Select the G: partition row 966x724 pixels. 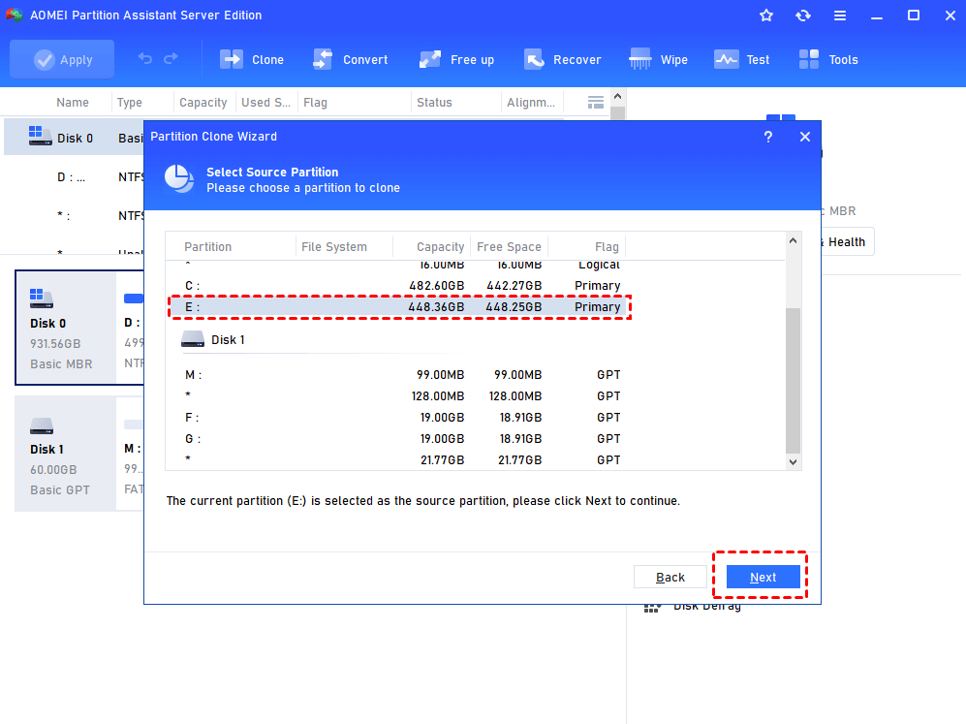[x=399, y=439]
